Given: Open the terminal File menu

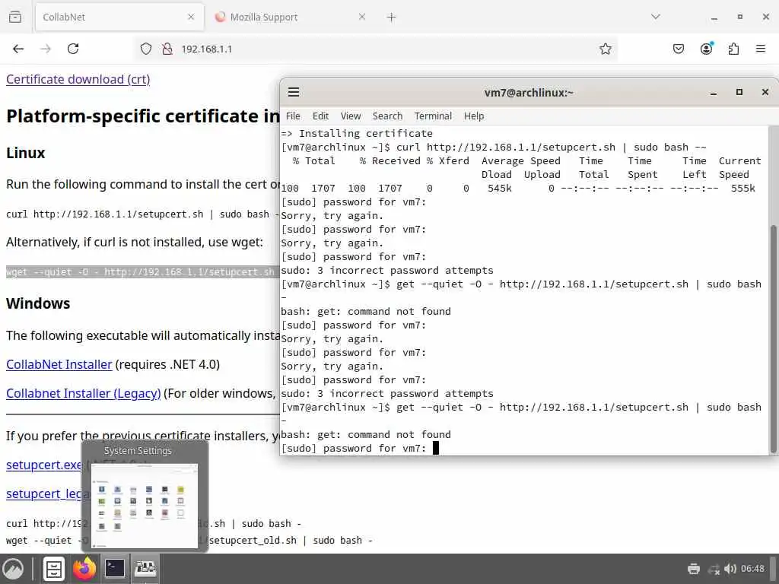Looking at the screenshot, I should (293, 116).
